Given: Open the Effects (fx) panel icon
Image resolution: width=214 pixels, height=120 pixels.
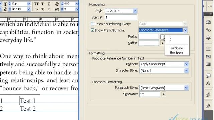Looking at the screenshot, I should (208, 83).
